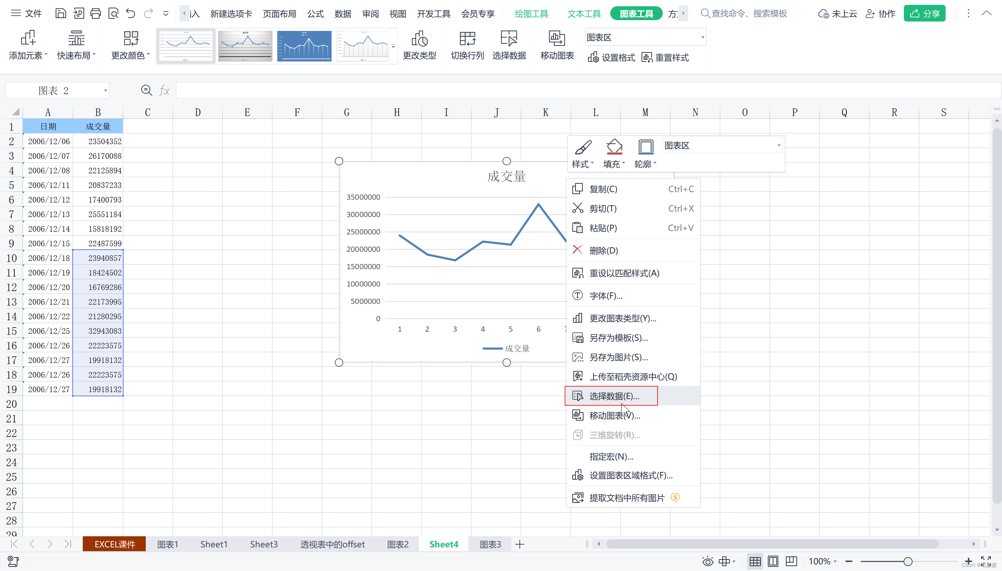Click 更改类型 change chart type icon
The width and height of the screenshot is (1002, 571).
point(420,45)
